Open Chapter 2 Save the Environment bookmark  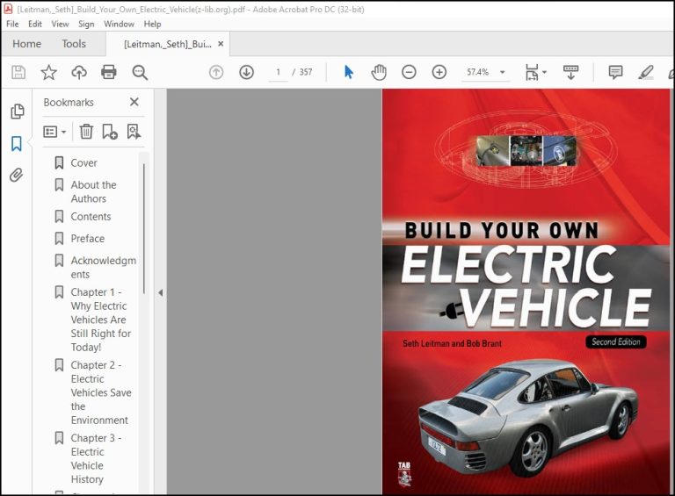pyautogui.click(x=101, y=392)
